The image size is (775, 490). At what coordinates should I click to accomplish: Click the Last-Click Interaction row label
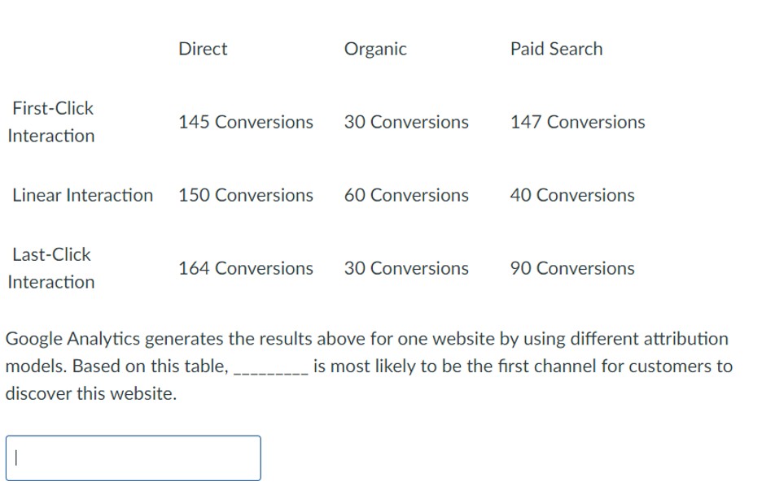coord(50,268)
